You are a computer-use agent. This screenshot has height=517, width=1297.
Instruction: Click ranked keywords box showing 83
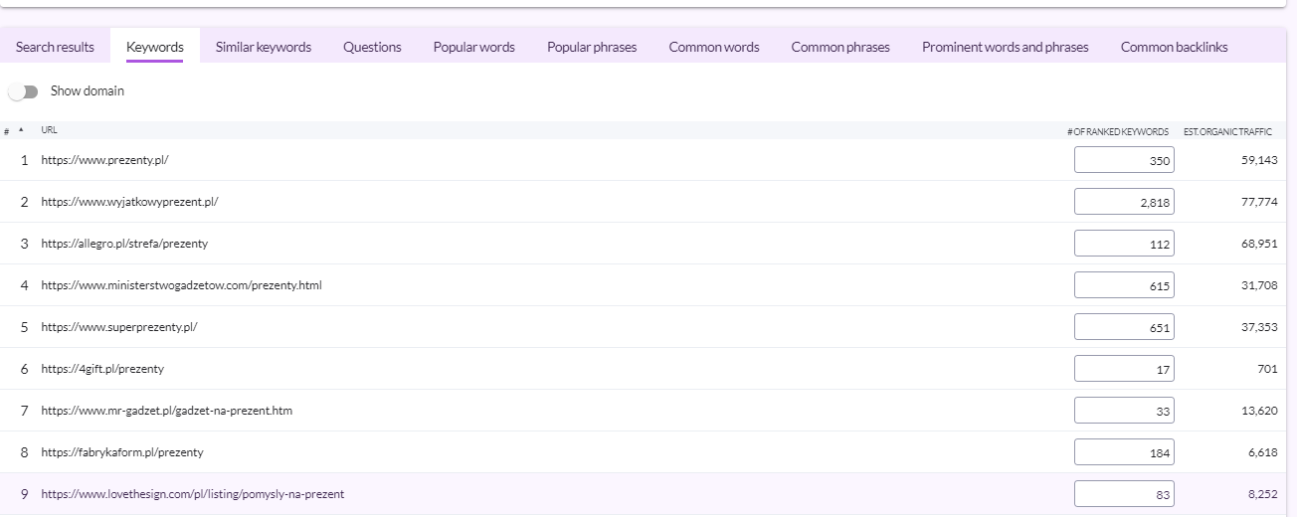pyautogui.click(x=1124, y=494)
